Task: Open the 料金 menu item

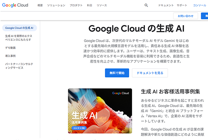Action: (90, 5)
